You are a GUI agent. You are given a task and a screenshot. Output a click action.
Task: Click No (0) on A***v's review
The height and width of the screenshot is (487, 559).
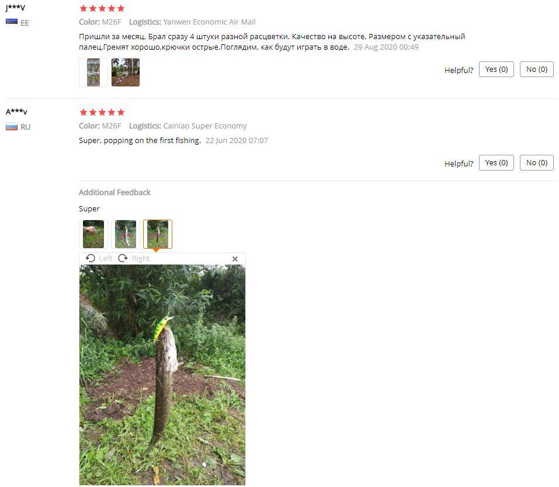click(x=537, y=162)
